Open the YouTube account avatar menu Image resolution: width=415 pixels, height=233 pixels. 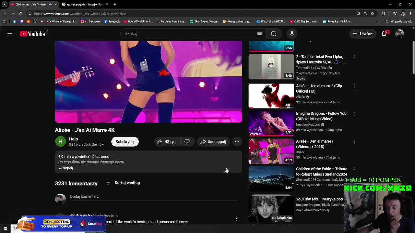point(399,34)
